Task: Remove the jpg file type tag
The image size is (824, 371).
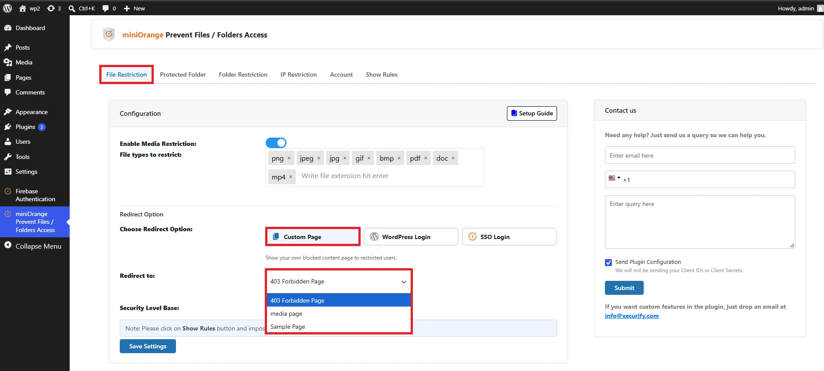Action: (344, 158)
